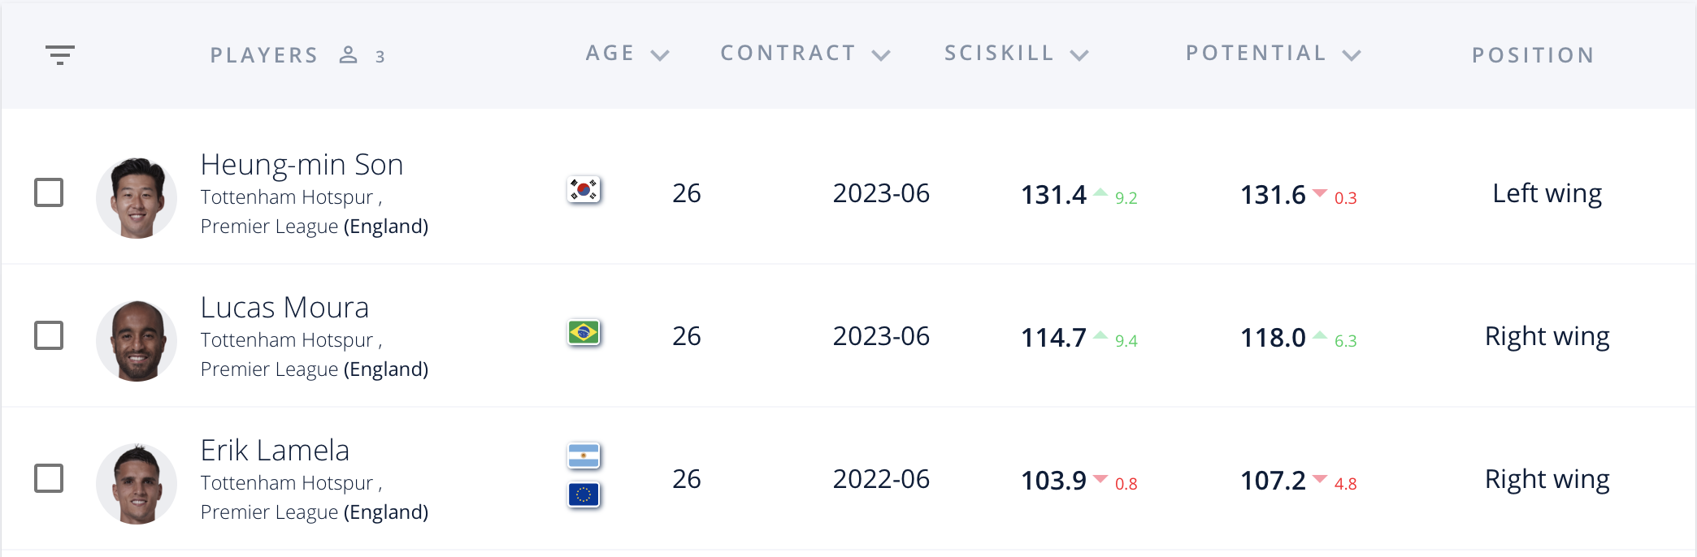Open Erik Lamela's profile photo
This screenshot has height=557, width=1697.
pos(137,483)
